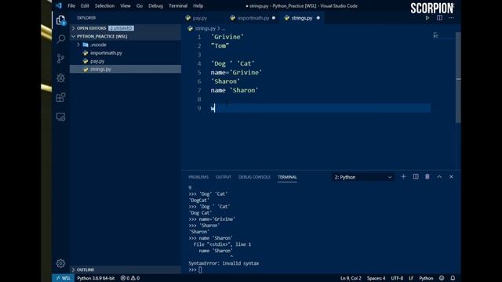Change end of line sequence LF

[411, 278]
